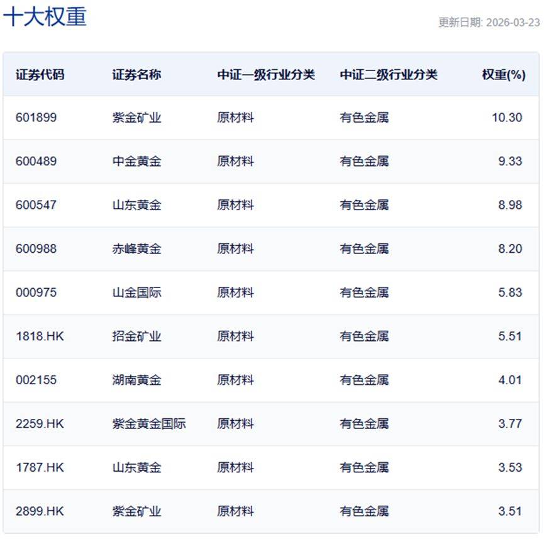Select the 证券名称 column header

(136, 74)
